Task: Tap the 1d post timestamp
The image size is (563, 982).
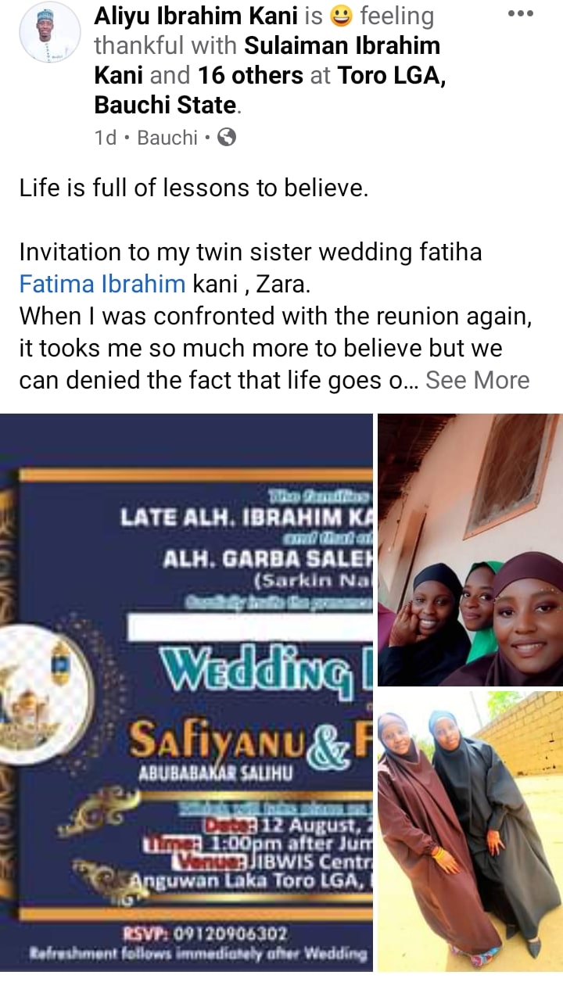Action: click(x=105, y=138)
